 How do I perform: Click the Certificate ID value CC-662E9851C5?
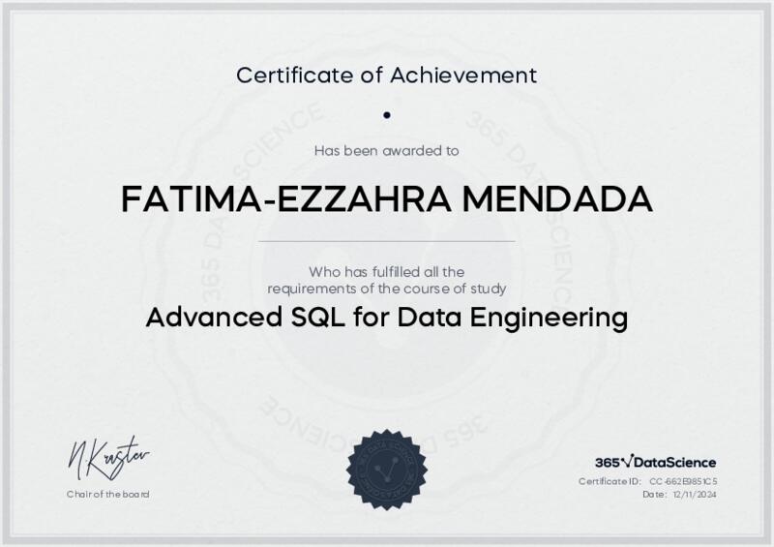(x=683, y=481)
